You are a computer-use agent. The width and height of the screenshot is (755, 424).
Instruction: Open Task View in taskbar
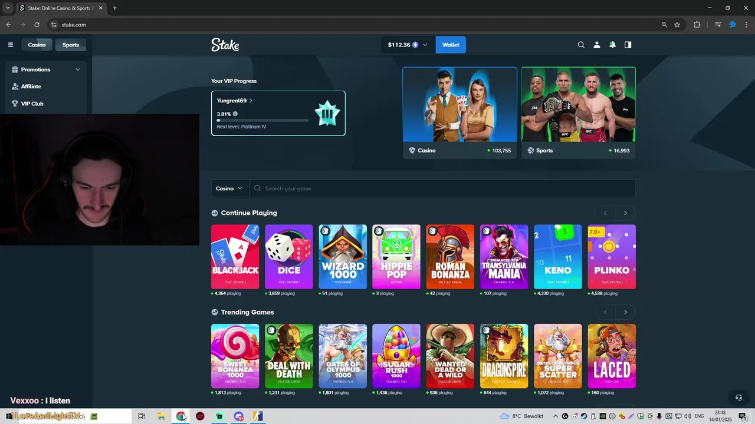(142, 416)
